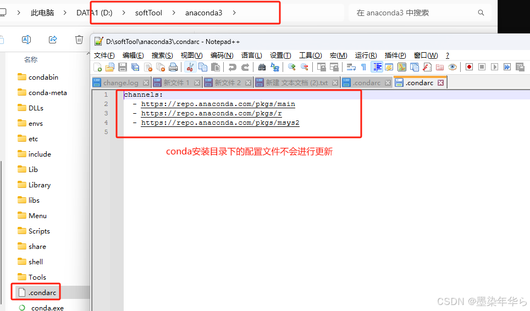Open the repo.anaconda.com/pkgs/msys2 link
530x311 pixels.
pos(220,123)
